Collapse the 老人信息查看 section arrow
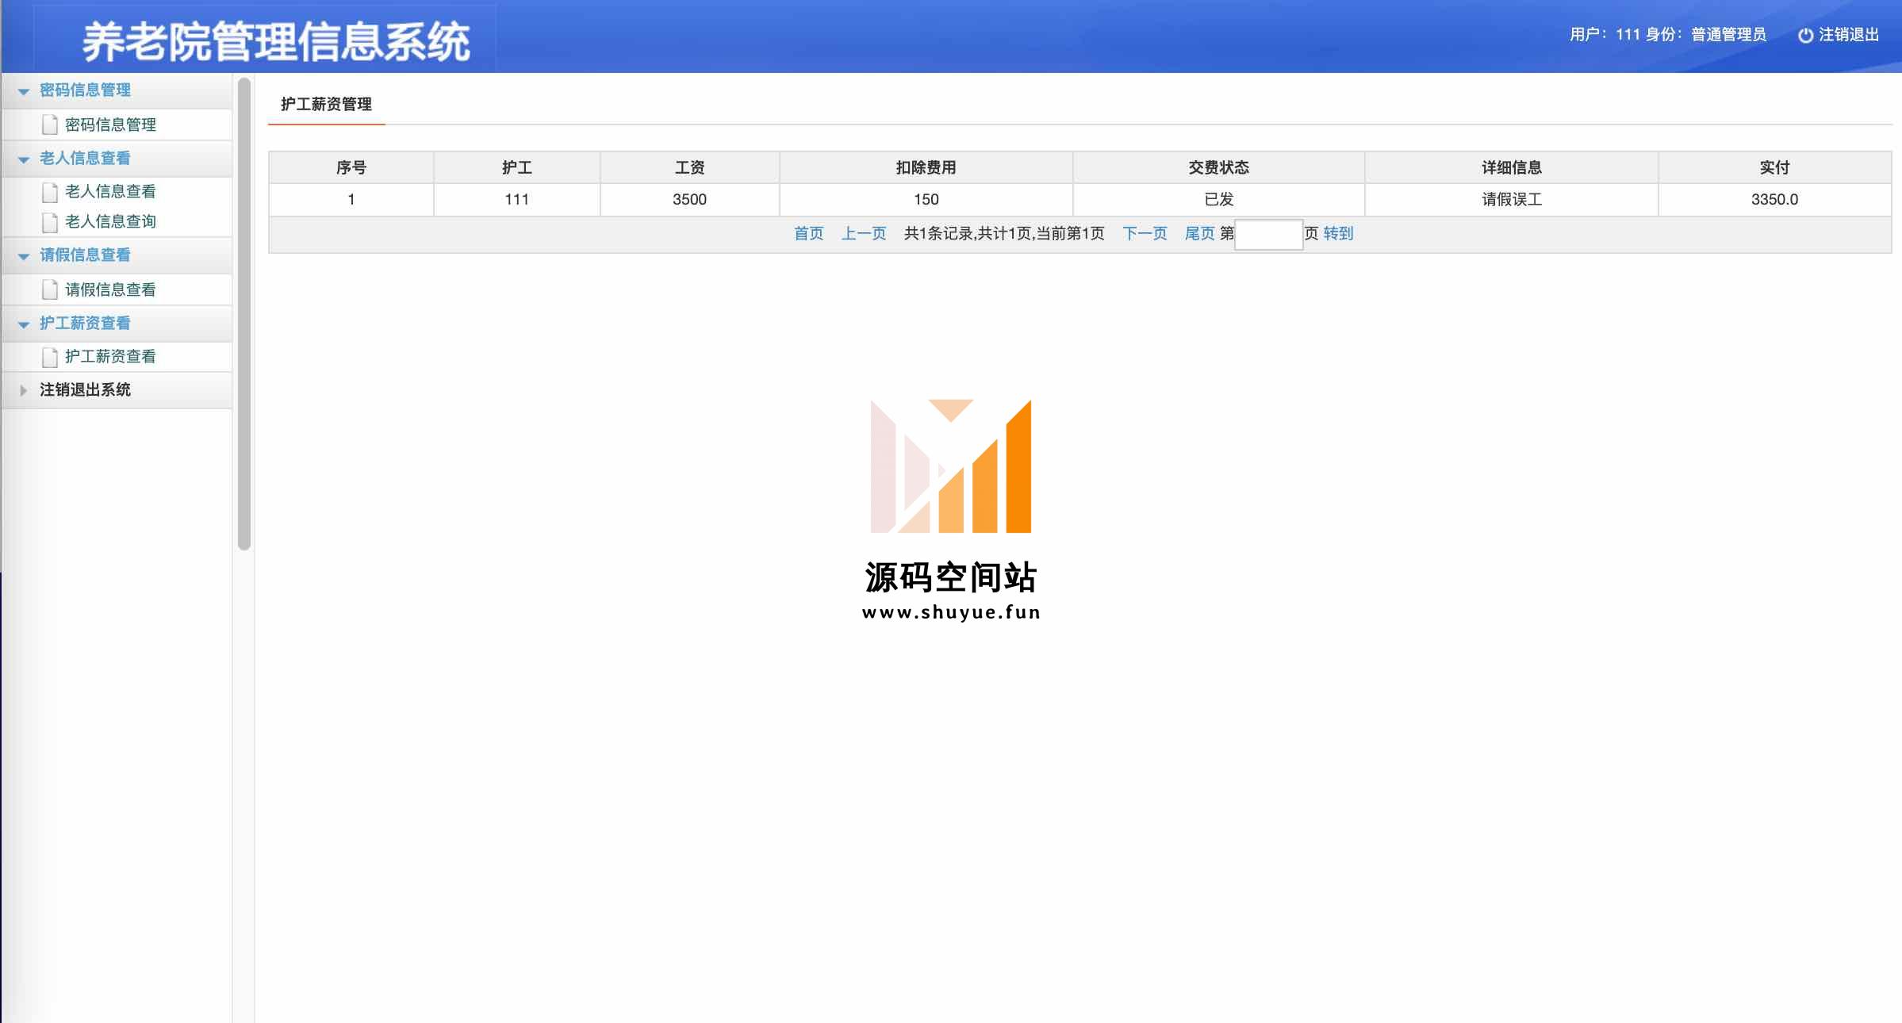The image size is (1902, 1023). click(x=24, y=159)
